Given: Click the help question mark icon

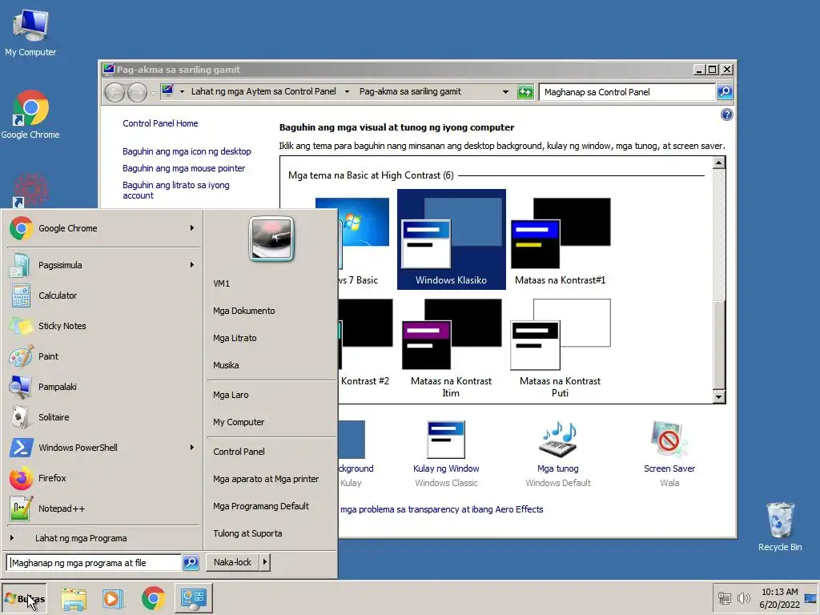Looking at the screenshot, I should click(x=726, y=115).
